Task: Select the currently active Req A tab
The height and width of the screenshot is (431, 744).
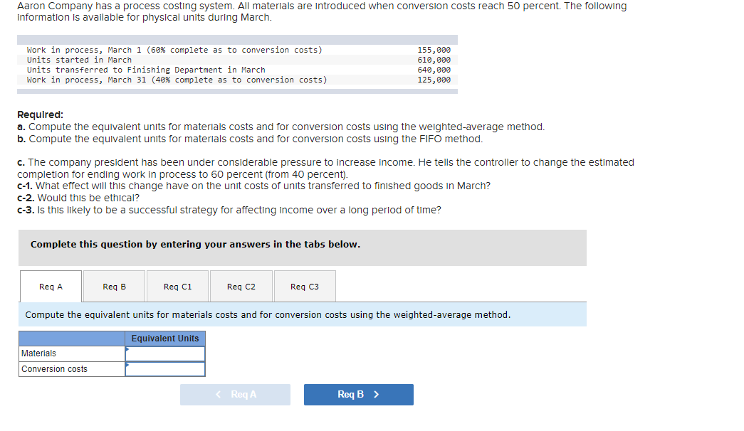Action: [51, 286]
